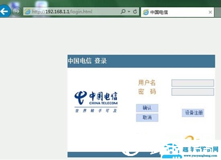The image size is (221, 160).
Task: Click the 密码 label text
Action: coord(147,91)
